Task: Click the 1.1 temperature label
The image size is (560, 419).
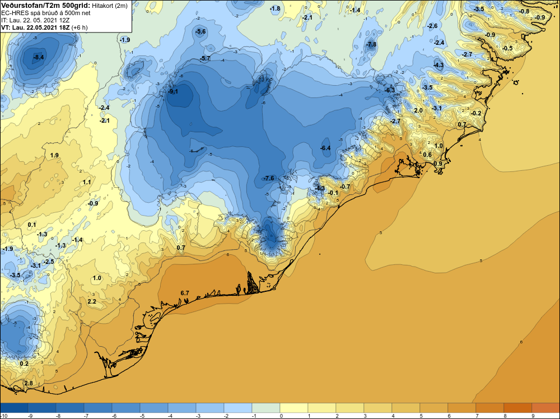Action: coord(86,182)
